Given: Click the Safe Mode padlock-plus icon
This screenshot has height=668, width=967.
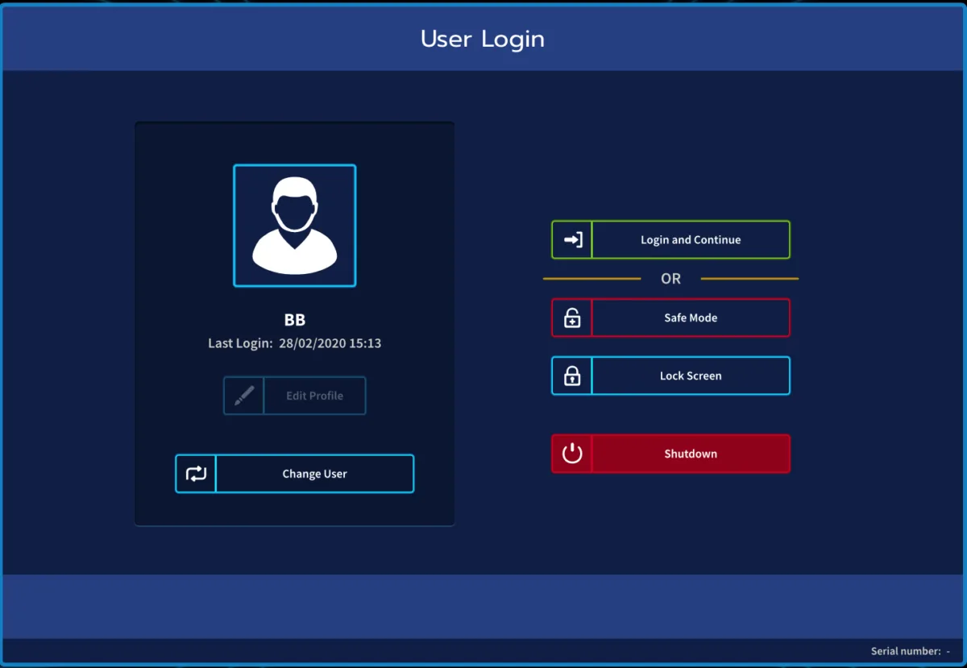Looking at the screenshot, I should pos(572,318).
